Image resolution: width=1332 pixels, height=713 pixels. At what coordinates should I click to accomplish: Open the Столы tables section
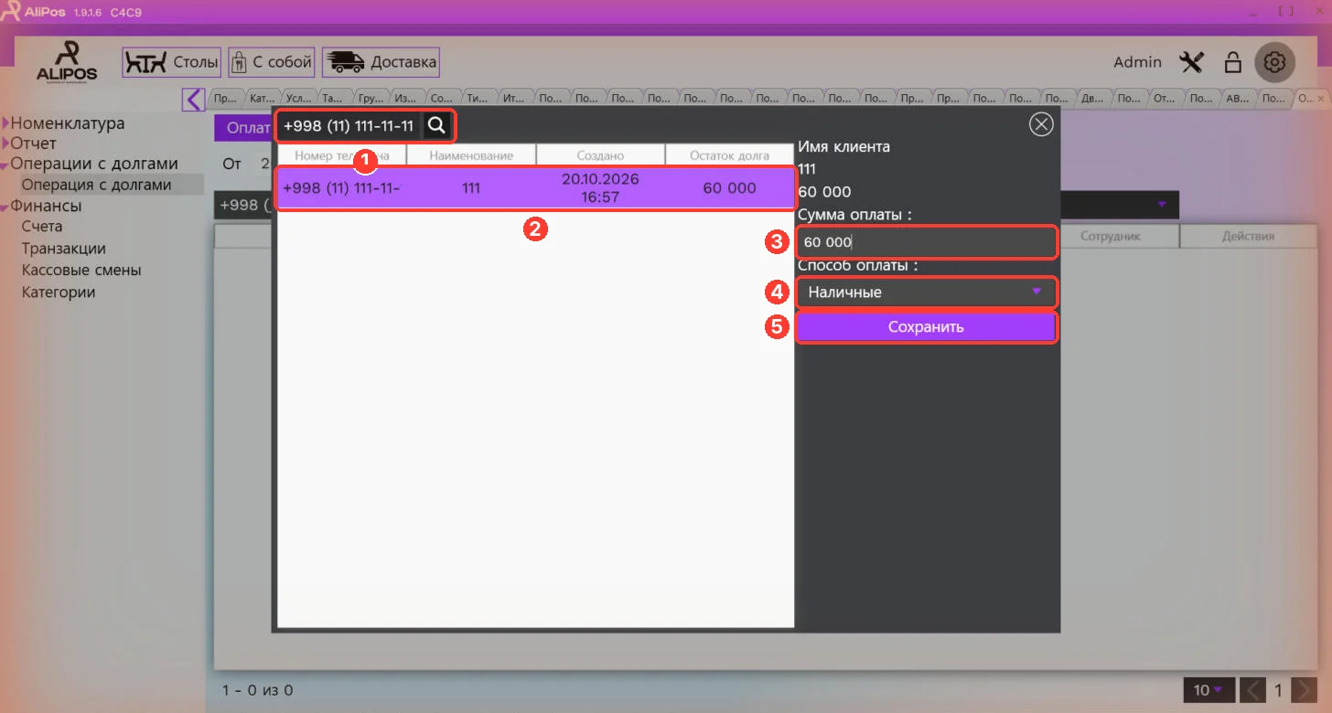click(172, 62)
